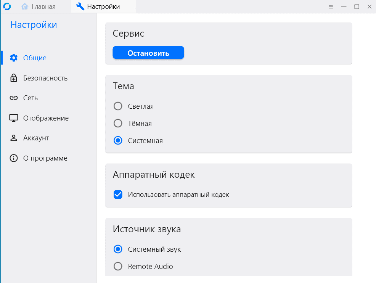Click the link icon for Сеть
The image size is (376, 283).
tap(14, 98)
